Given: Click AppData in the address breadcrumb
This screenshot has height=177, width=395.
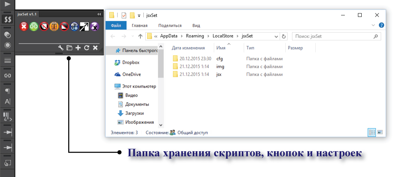Looking at the screenshot, I should tap(169, 36).
